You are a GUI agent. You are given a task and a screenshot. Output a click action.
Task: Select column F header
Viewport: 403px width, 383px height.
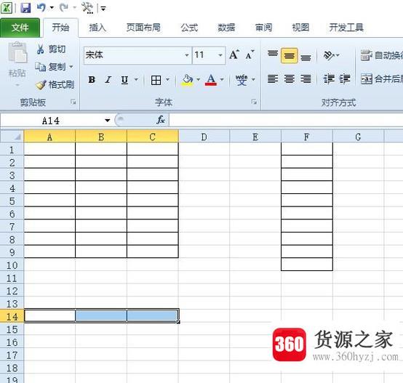pyautogui.click(x=307, y=137)
